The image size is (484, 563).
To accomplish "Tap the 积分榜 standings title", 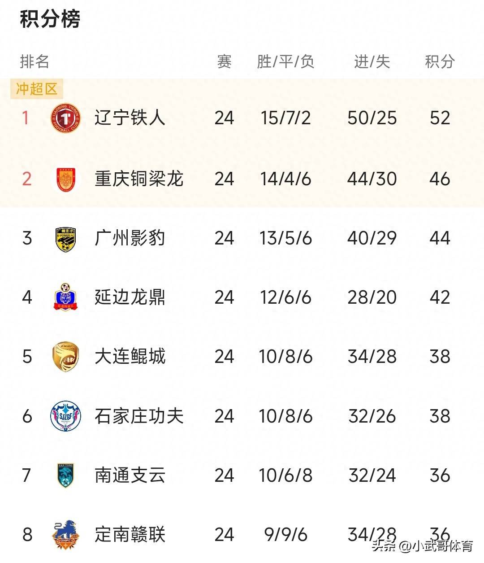I will point(50,20).
